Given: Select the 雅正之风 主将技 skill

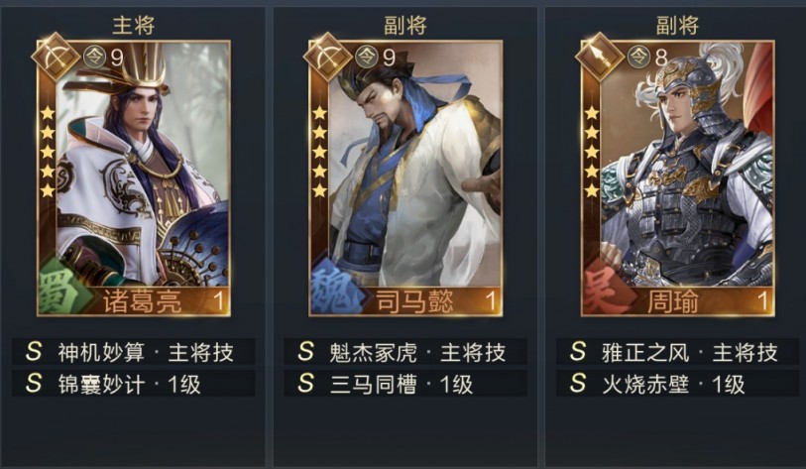Looking at the screenshot, I should tap(677, 352).
